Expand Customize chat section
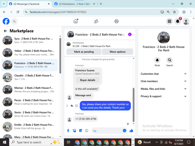Image resolution: width=195 pixels, height=146 pixels. click(163, 74)
